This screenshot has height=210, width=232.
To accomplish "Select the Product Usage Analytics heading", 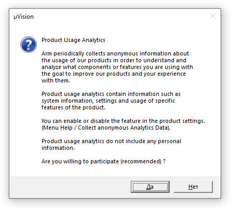I will pos(73,40).
